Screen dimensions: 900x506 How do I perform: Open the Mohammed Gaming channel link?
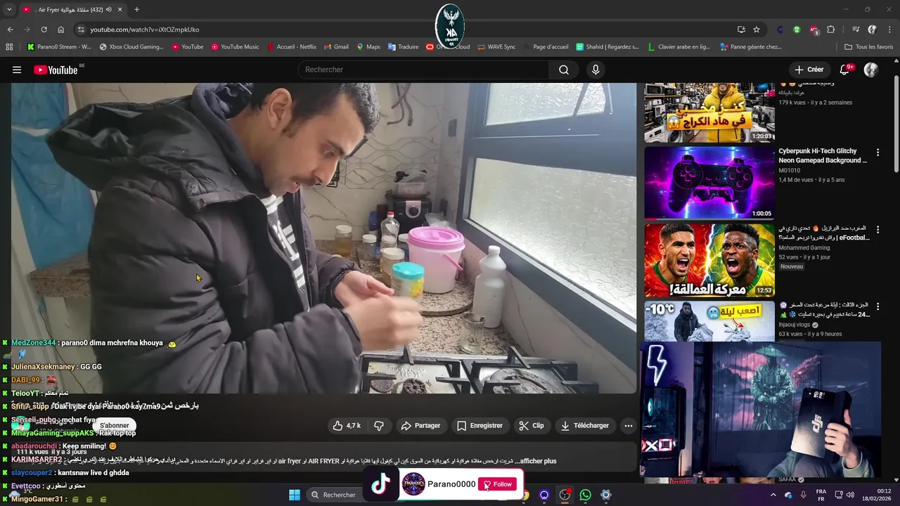click(x=804, y=247)
